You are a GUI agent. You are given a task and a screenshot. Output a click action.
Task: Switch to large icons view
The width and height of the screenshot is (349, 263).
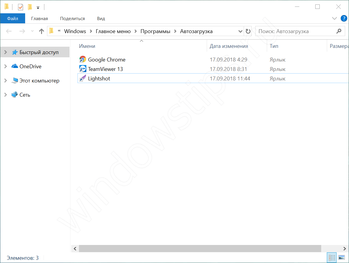[341, 258]
